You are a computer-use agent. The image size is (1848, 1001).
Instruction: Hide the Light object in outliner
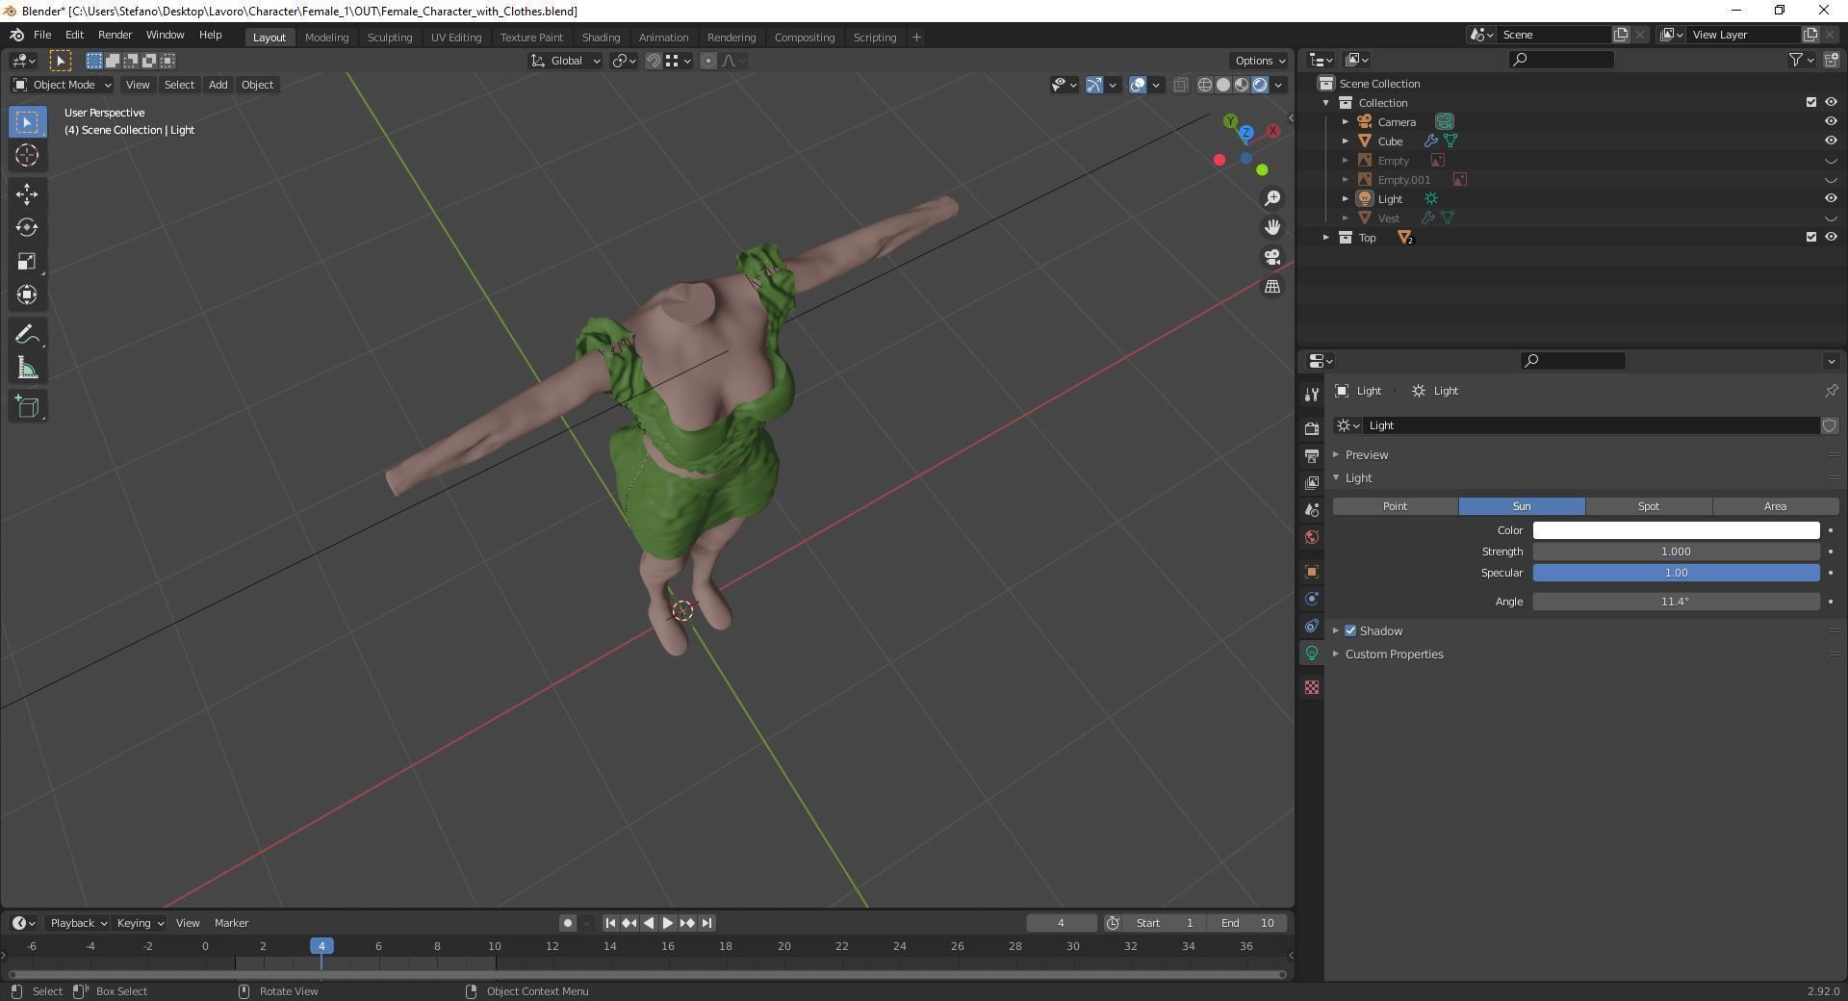[x=1830, y=199]
